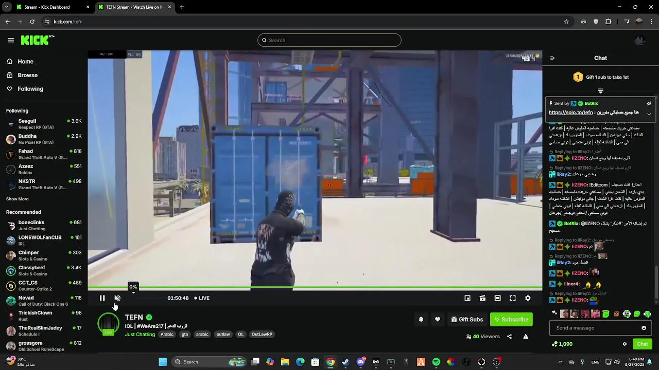Open bonelinks recommended channel
The width and height of the screenshot is (659, 370).
click(x=44, y=226)
